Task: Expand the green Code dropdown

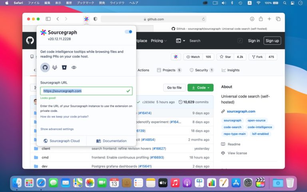Action: click(x=201, y=88)
